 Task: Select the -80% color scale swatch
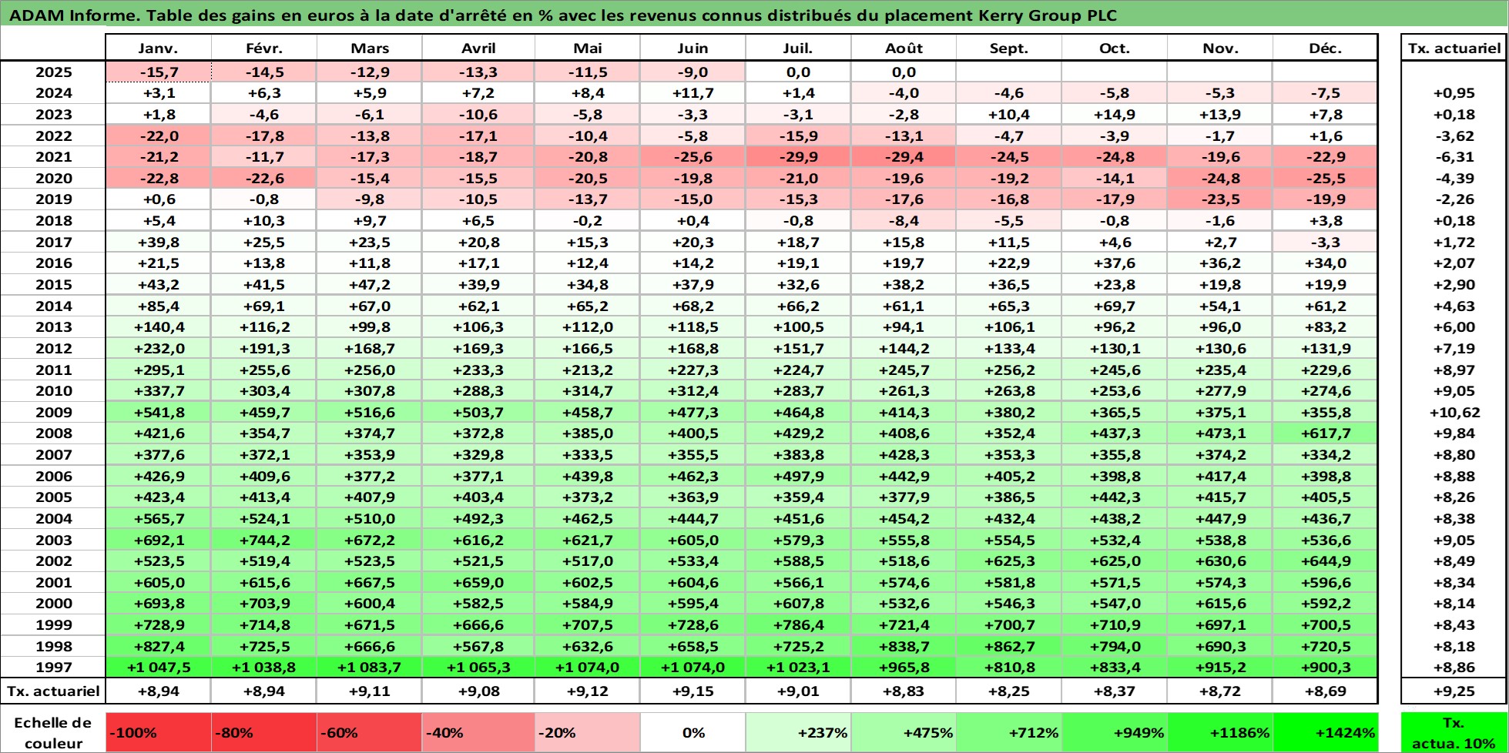click(263, 732)
